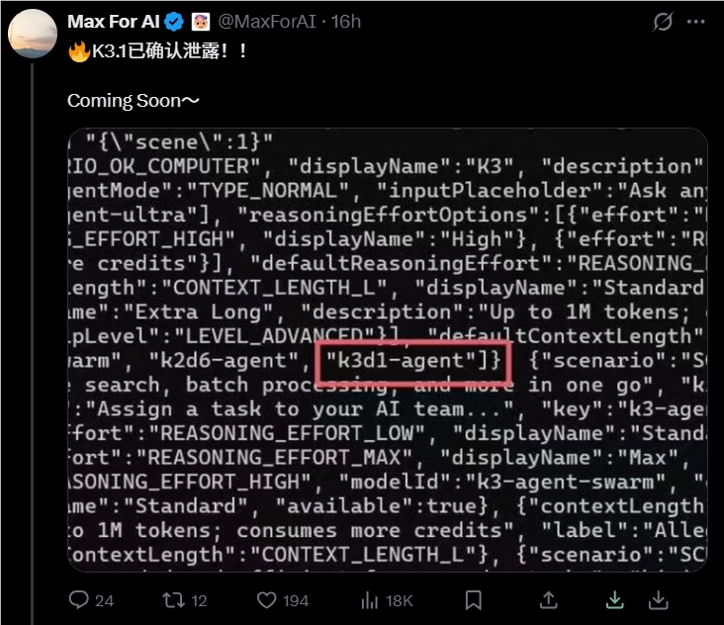724x625 pixels.
Task: Open replies via the comment bubble icon
Action: coord(78,600)
